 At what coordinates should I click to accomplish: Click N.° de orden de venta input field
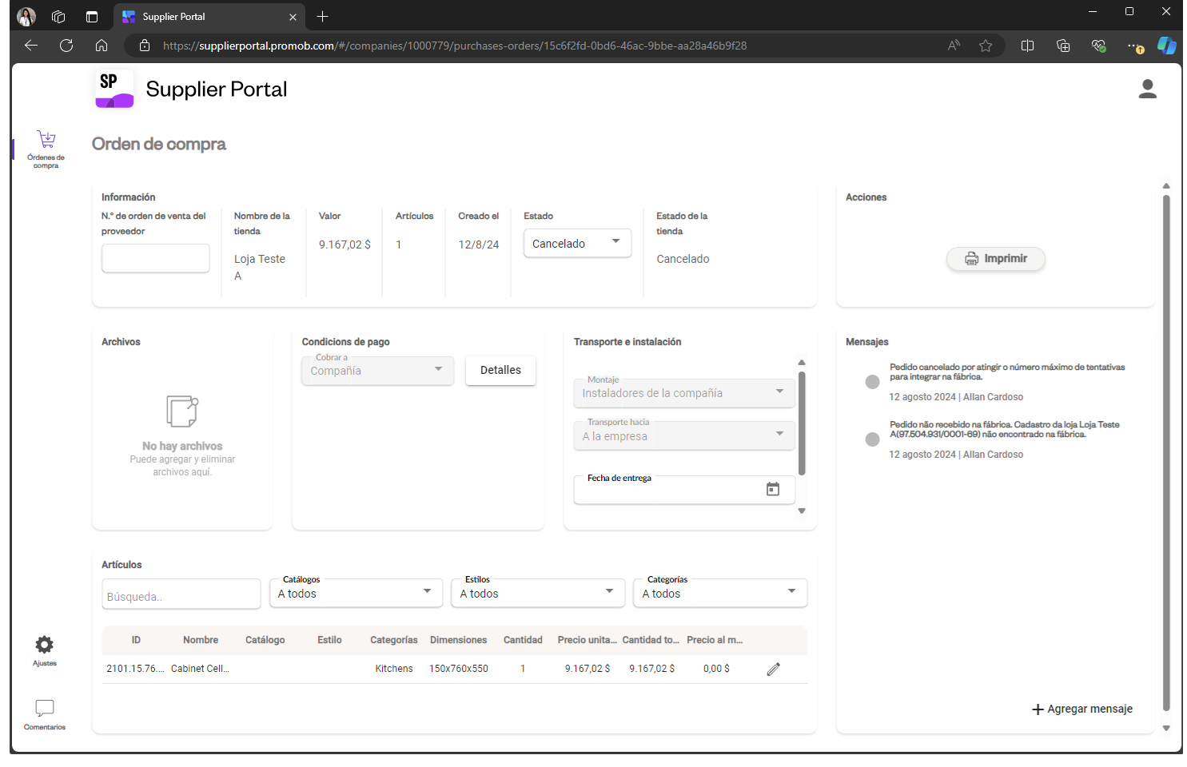point(156,258)
